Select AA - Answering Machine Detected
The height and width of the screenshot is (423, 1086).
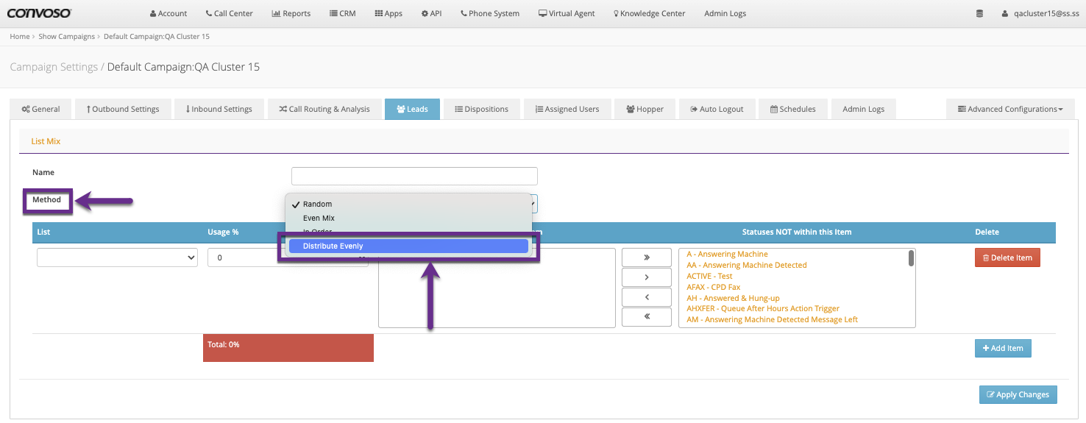pyautogui.click(x=747, y=265)
